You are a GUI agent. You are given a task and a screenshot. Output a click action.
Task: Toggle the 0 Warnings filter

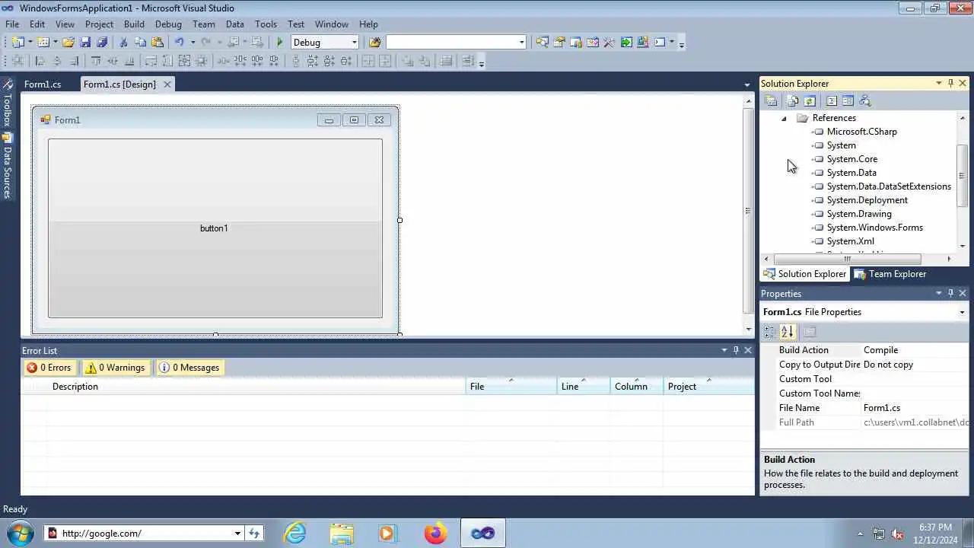click(115, 368)
